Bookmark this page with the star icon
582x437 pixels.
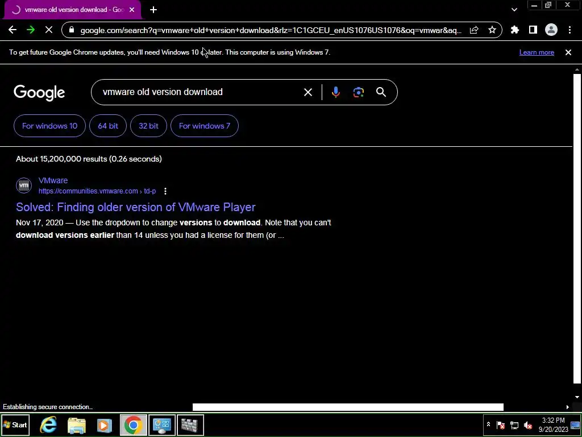tap(492, 30)
